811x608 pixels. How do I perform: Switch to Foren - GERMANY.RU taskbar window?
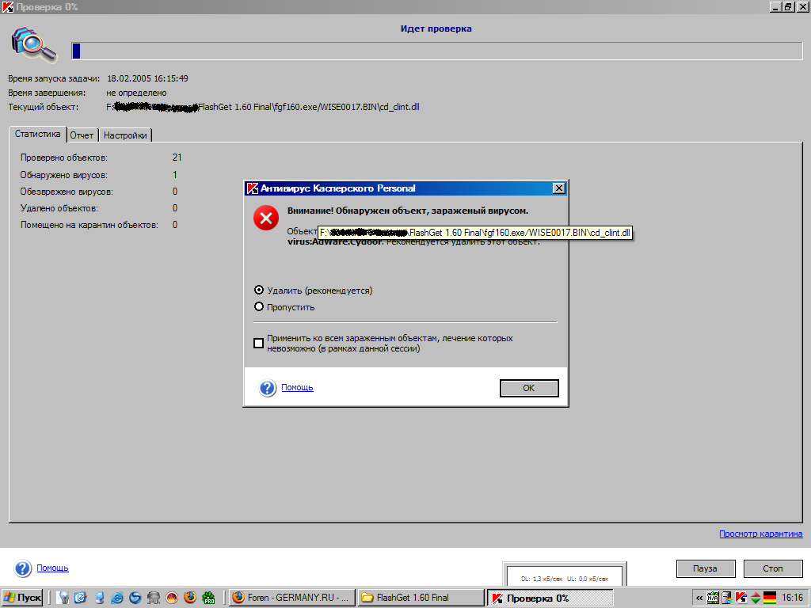click(292, 598)
